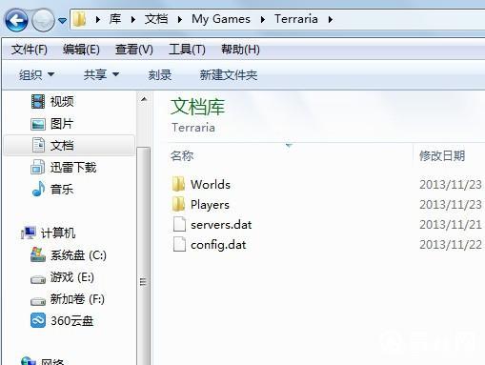This screenshot has width=485, height=365.
Task: Select the Worlds folder name
Action: tap(211, 185)
